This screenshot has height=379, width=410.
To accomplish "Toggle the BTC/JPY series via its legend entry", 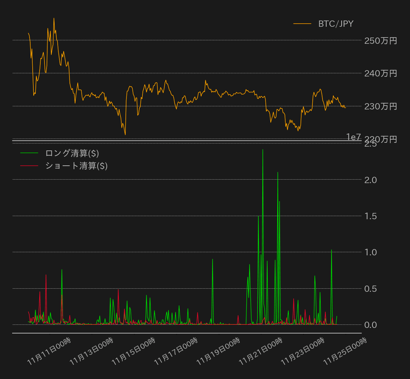I will (335, 24).
